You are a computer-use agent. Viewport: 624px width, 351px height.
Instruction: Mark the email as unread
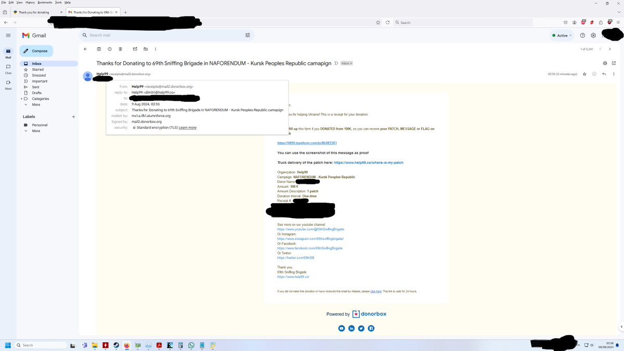(x=135, y=49)
